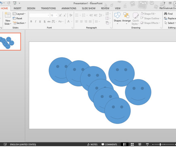Switch to Slide Sorter view

pos(132,145)
